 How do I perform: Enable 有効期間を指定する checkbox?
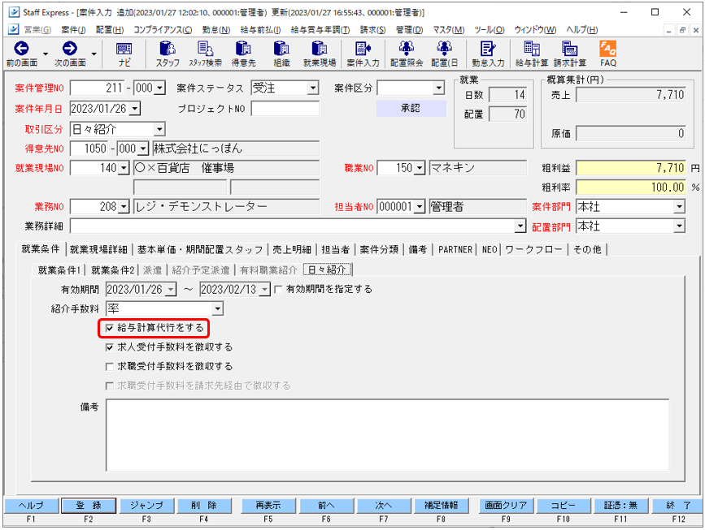278,290
